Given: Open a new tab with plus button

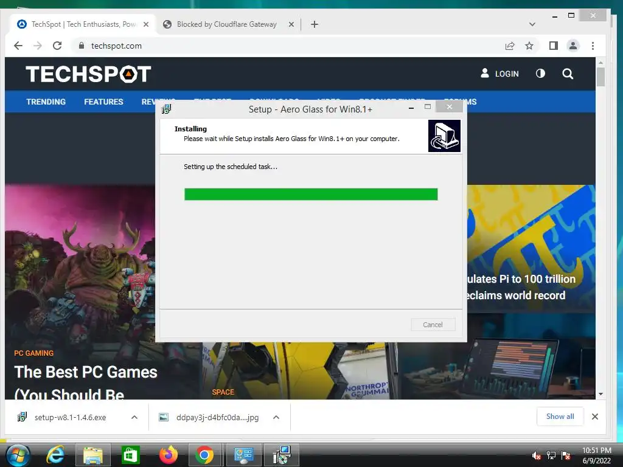Looking at the screenshot, I should (315, 24).
